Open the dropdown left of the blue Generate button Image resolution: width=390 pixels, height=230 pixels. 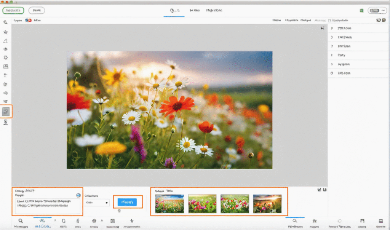pos(96,203)
